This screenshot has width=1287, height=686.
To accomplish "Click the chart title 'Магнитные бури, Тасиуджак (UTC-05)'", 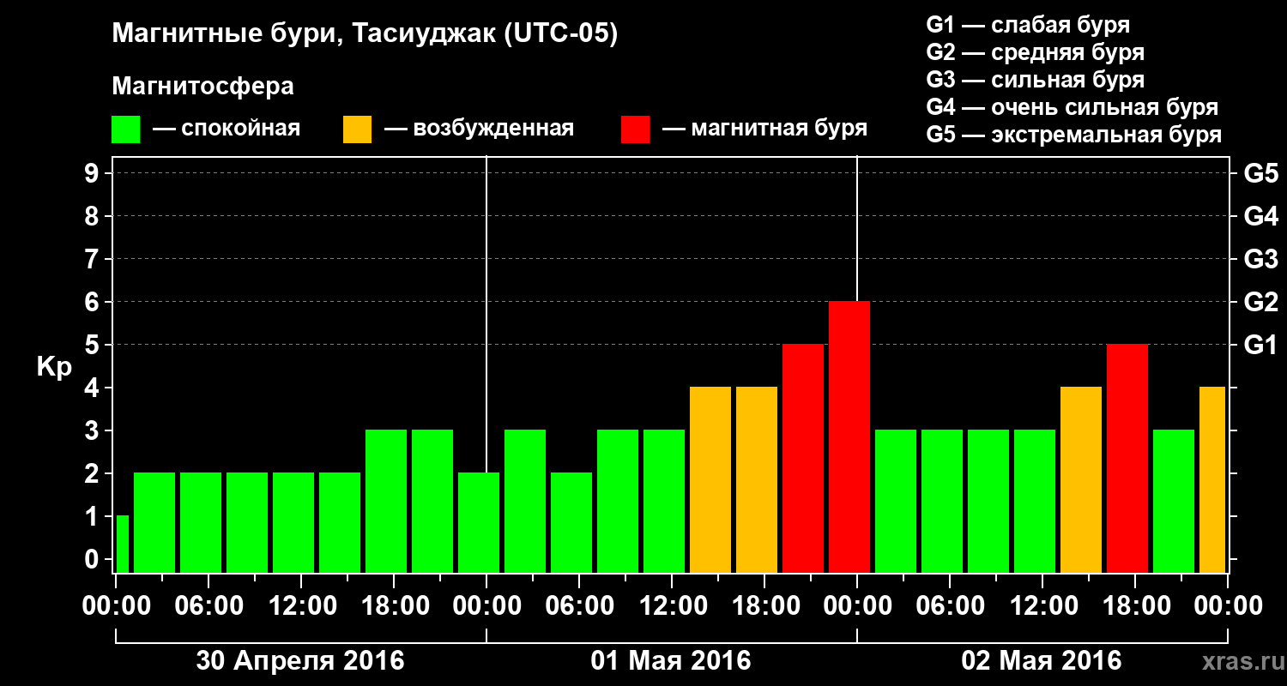I will click(x=365, y=35).
